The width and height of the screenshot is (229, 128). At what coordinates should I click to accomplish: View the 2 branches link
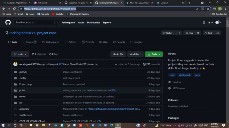(39, 54)
